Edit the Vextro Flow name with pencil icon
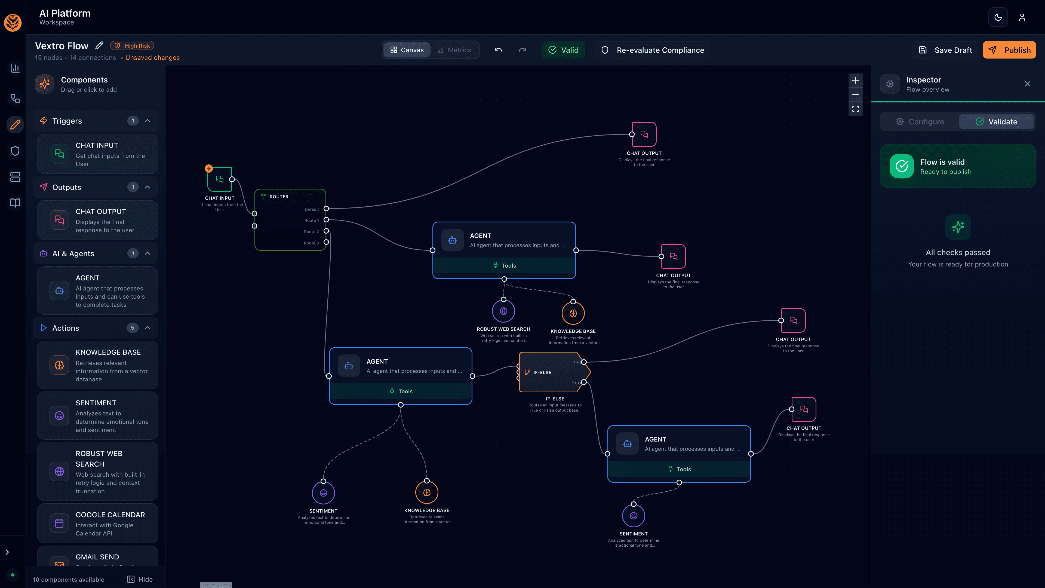Viewport: 1045px width, 588px height. tap(99, 45)
